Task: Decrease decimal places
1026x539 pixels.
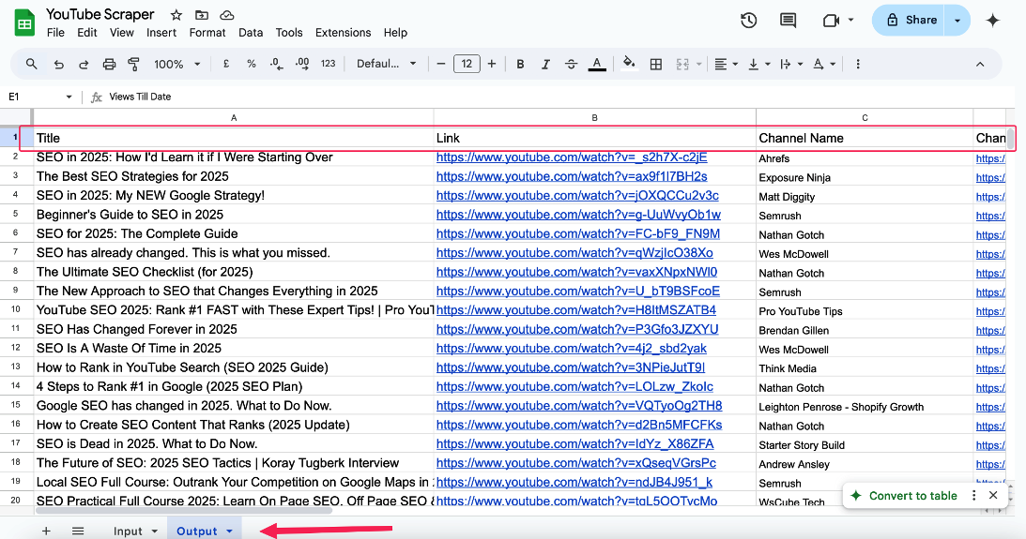Action: click(276, 64)
